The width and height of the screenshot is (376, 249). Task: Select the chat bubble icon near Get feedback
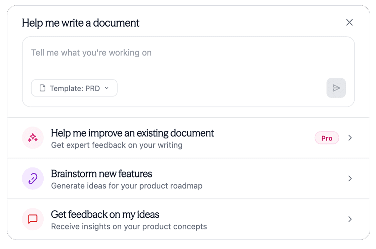click(33, 219)
